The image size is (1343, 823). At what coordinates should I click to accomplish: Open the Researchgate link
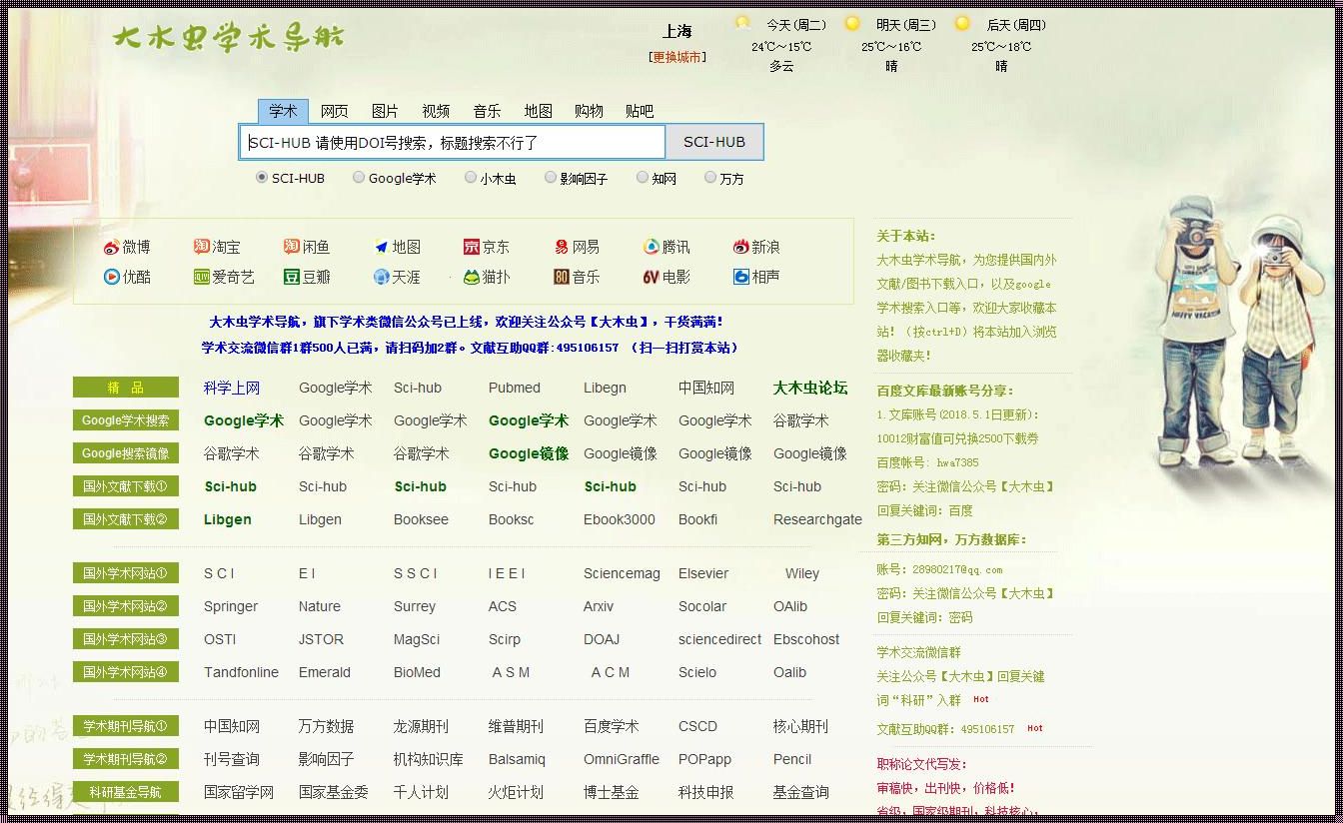point(817,519)
